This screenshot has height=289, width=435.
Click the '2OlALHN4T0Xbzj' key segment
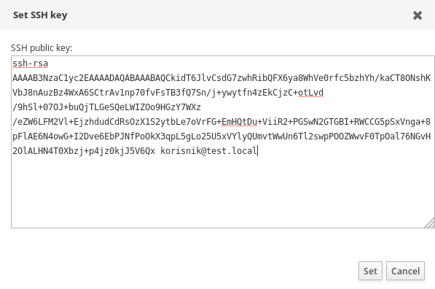pyautogui.click(x=48, y=151)
